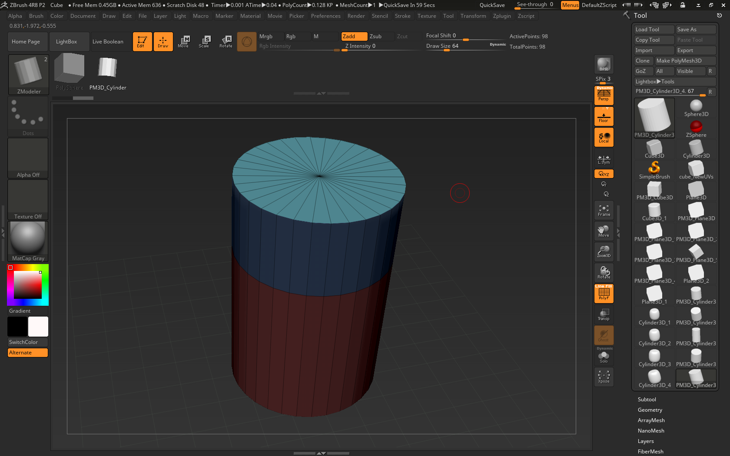730x456 pixels.
Task: Select the Scale gizmo tool
Action: click(204, 42)
